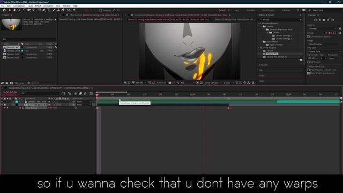Toggle include overlays icon in Preview
The image size is (343, 193).
pos(334,33)
